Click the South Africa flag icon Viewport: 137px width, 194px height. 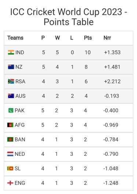point(11,81)
